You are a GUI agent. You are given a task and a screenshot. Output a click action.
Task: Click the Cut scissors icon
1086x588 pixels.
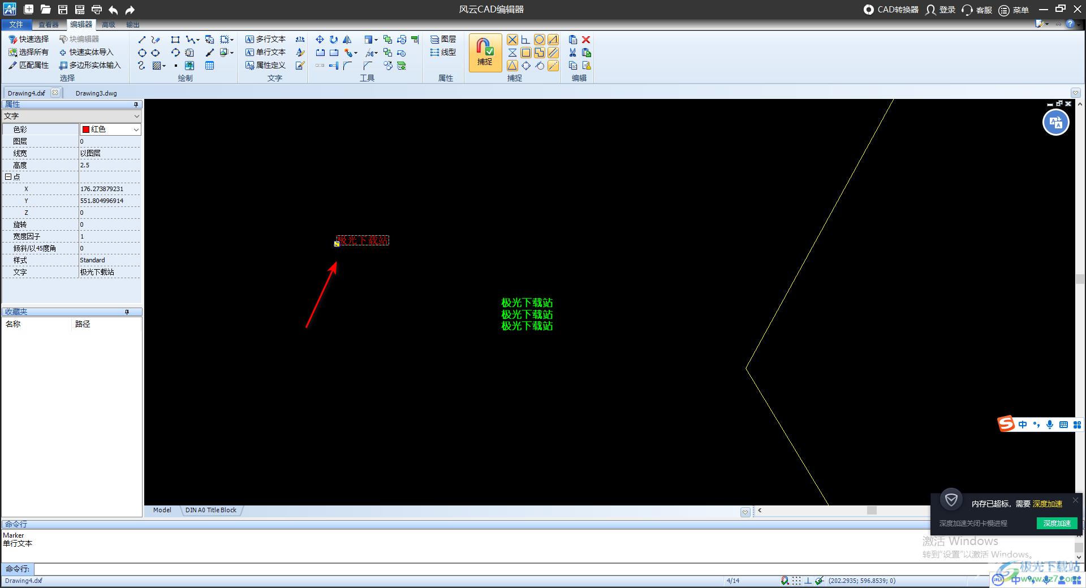(x=572, y=53)
